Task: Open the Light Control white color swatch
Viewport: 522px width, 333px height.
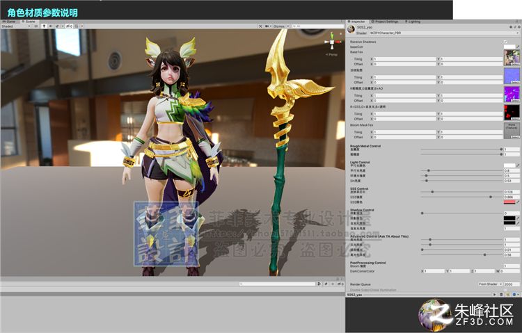Action: click(x=509, y=165)
